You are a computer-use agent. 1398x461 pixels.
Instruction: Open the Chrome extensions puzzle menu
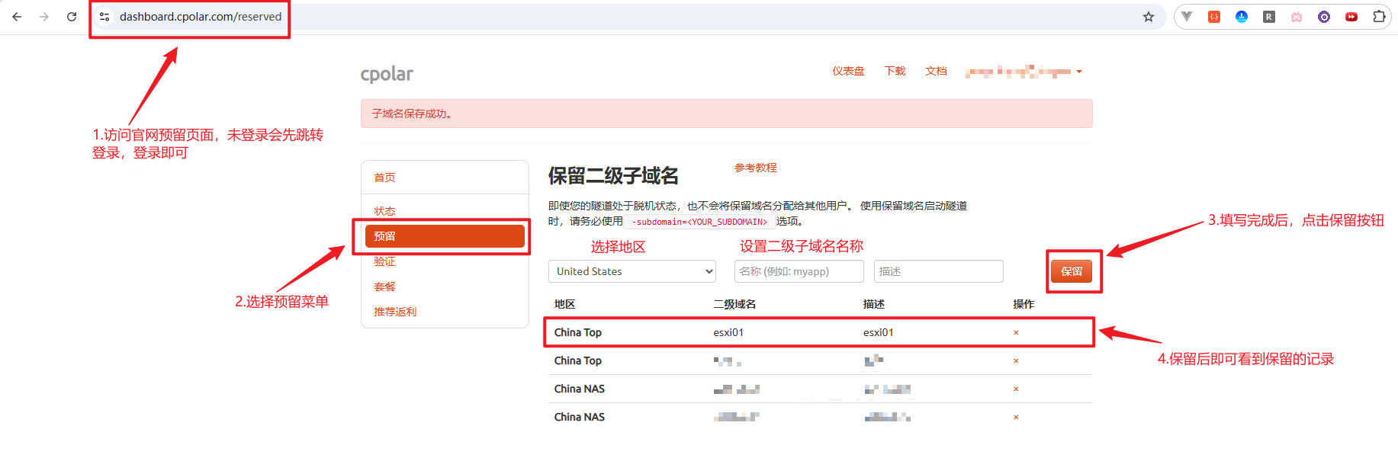pyautogui.click(x=1379, y=17)
